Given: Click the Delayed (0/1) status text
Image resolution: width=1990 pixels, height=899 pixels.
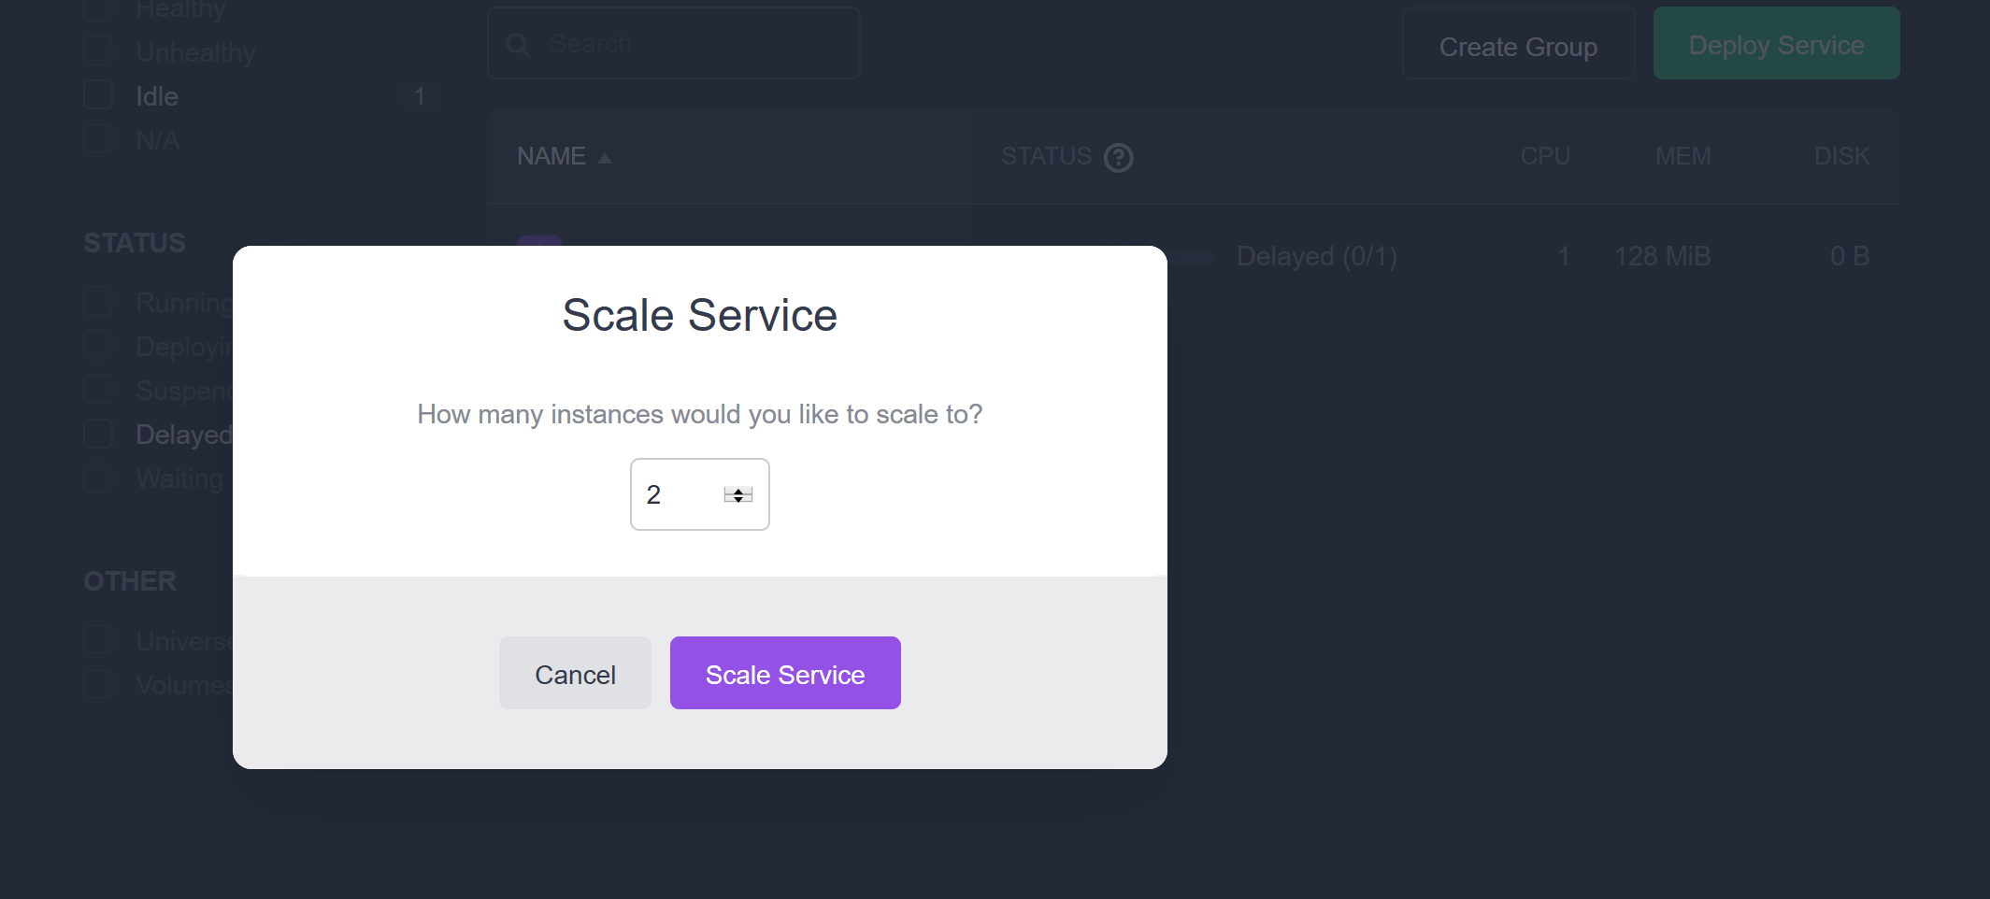Looking at the screenshot, I should tap(1316, 256).
